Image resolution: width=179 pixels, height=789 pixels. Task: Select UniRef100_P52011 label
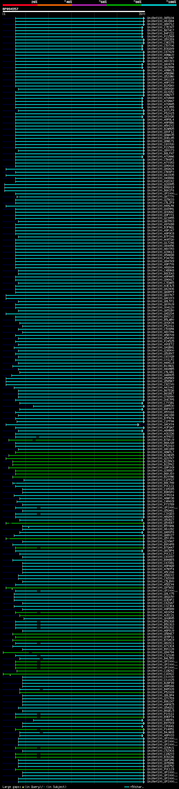(x=160, y=326)
